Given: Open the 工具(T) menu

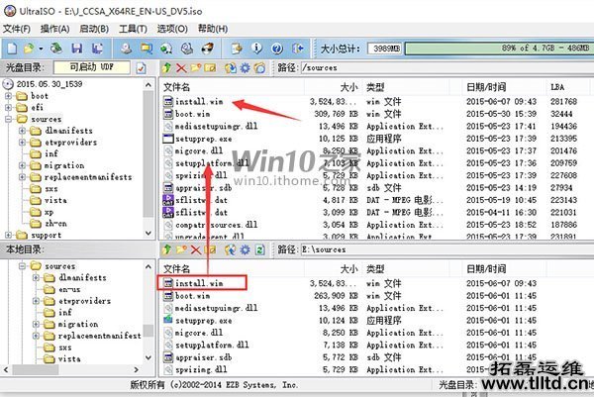Looking at the screenshot, I should click(x=133, y=29).
